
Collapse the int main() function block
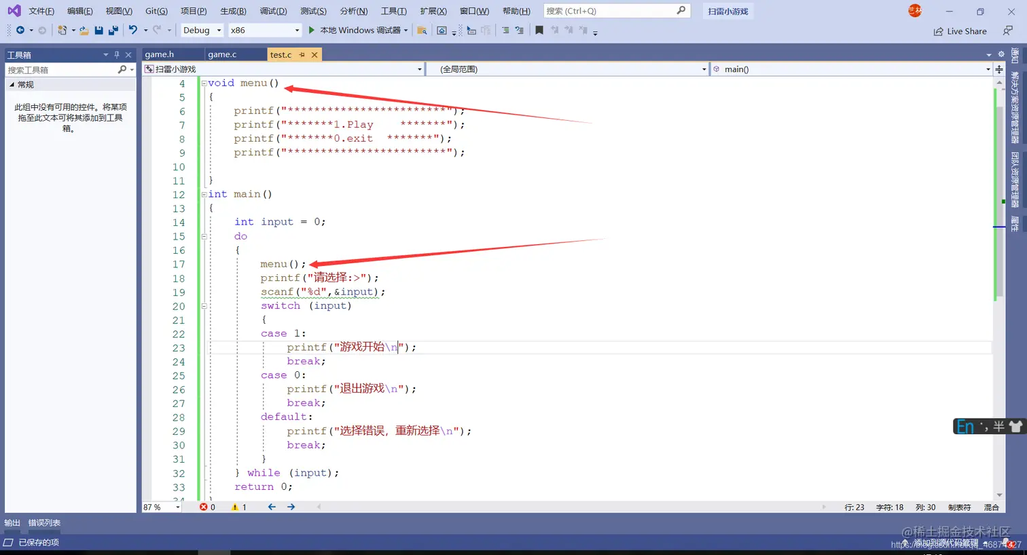point(204,194)
